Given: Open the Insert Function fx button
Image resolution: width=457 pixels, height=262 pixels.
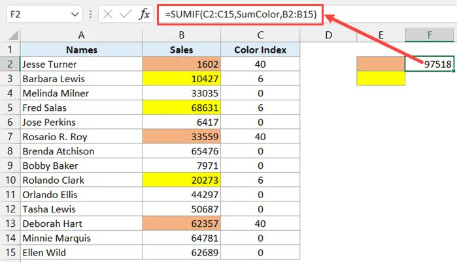Looking at the screenshot, I should pyautogui.click(x=144, y=14).
